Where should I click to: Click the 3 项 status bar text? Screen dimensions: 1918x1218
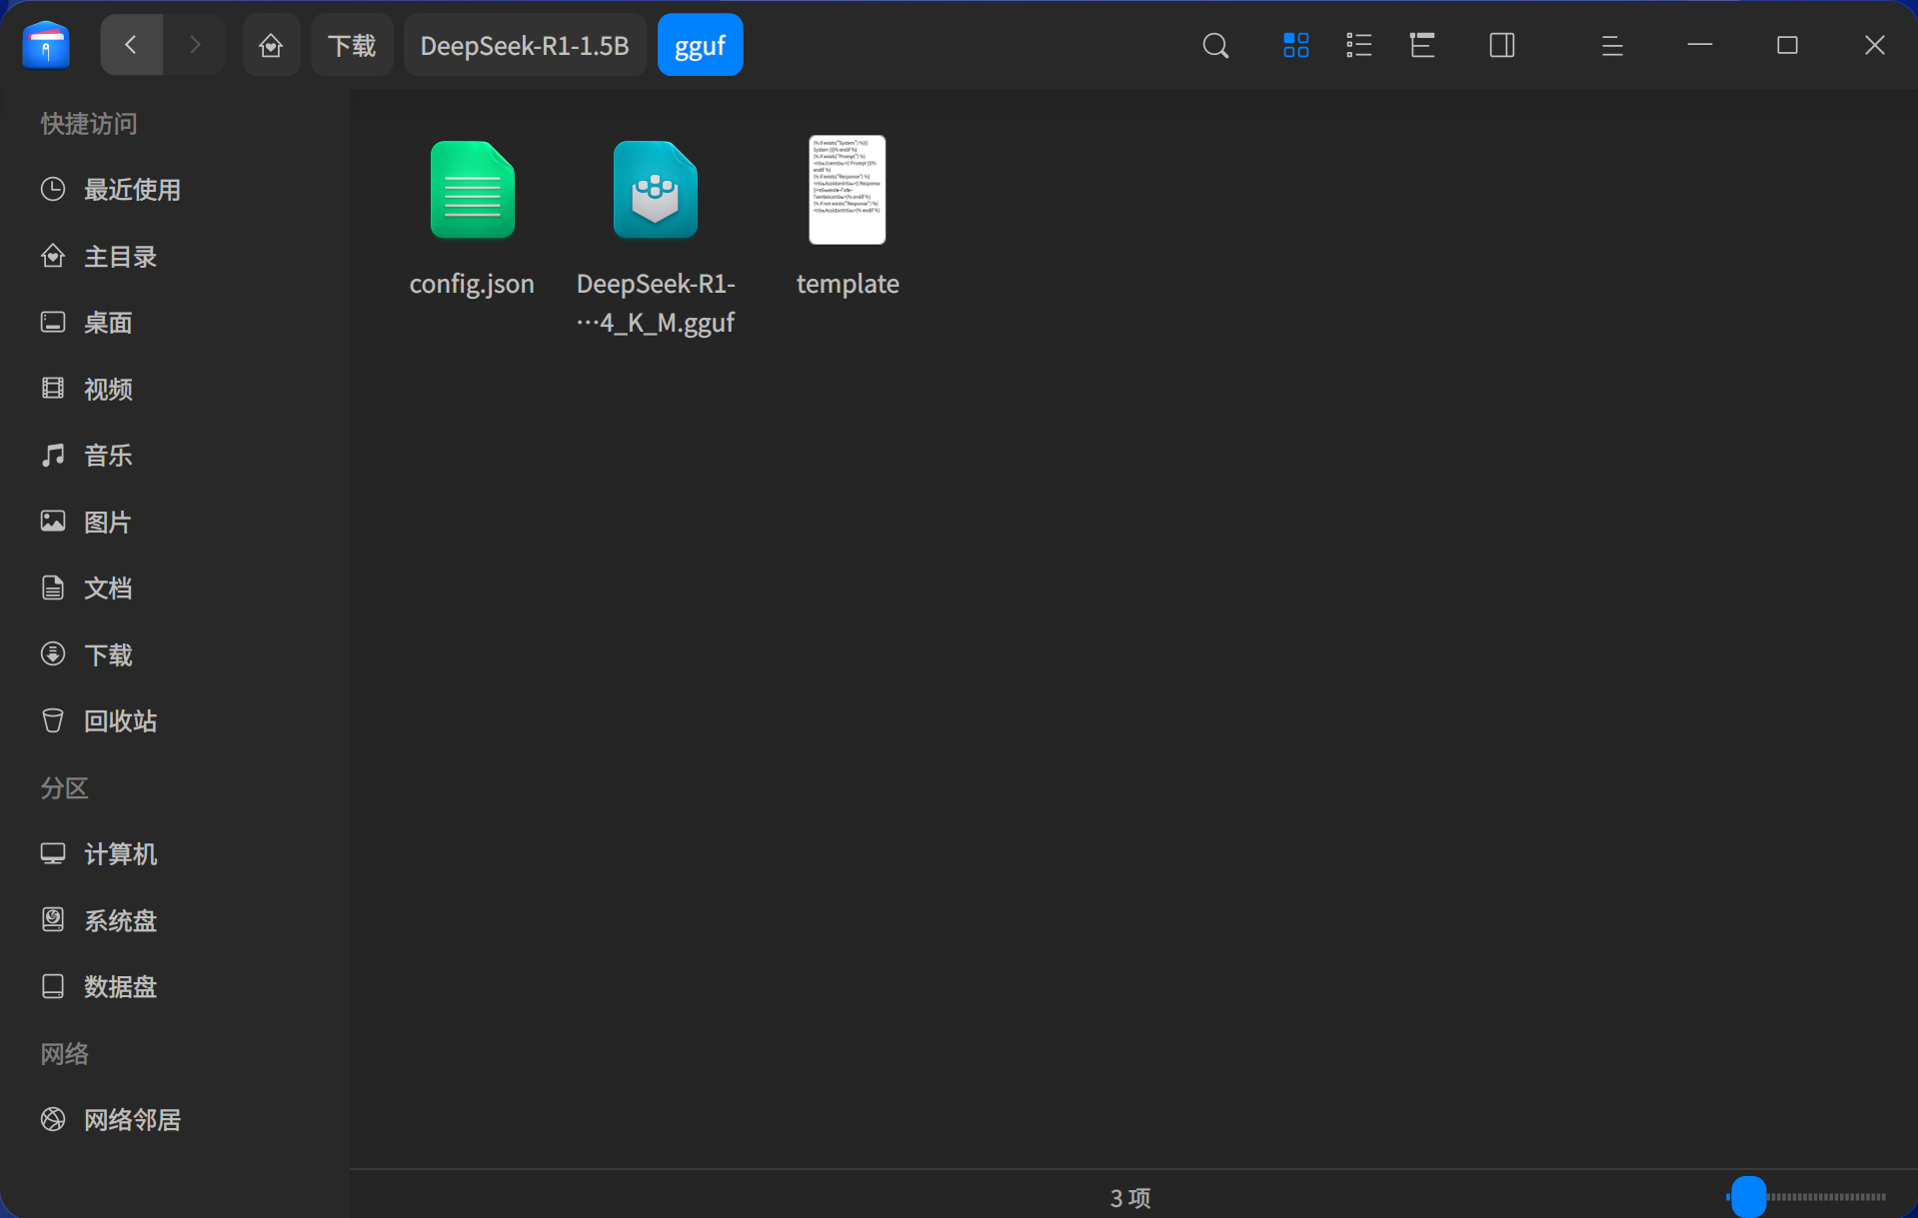point(1130,1197)
